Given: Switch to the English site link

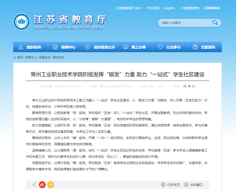Looking at the screenshot, I should click(x=169, y=8).
